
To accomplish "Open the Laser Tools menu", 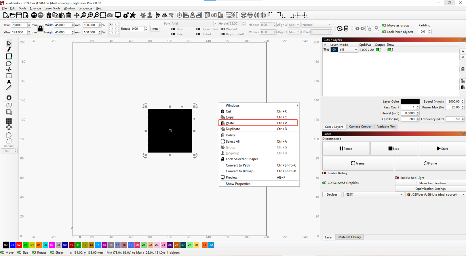I will tap(52, 8).
